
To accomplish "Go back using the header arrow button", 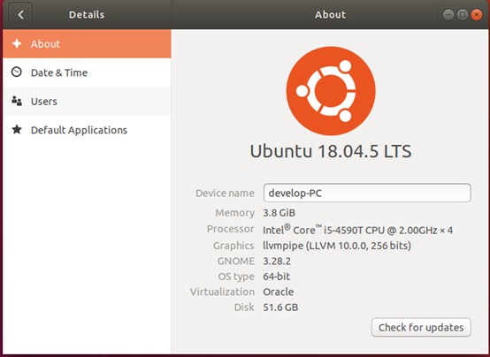I will point(20,14).
